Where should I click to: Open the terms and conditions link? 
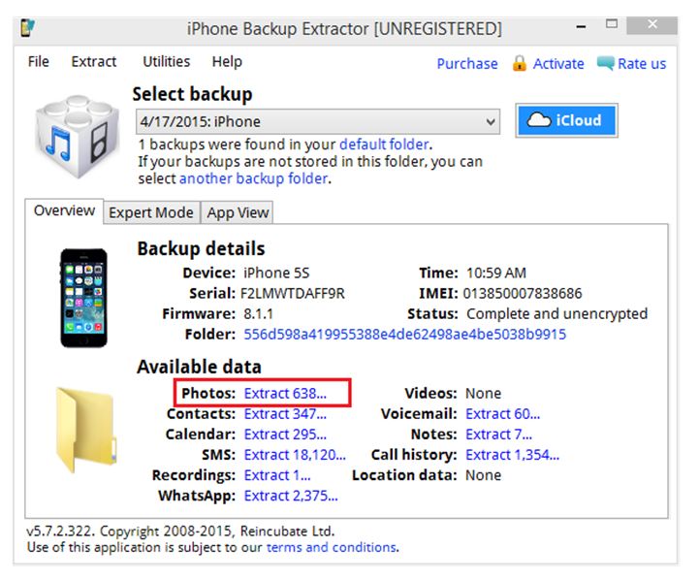(x=331, y=547)
